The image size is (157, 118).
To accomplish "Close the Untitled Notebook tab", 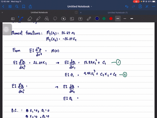I will click(2, 12).
